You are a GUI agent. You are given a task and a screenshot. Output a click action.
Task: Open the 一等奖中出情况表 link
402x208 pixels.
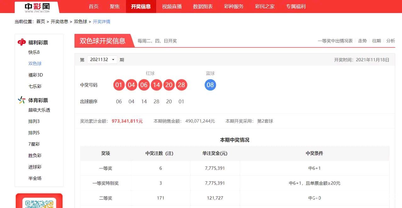[x=335, y=41]
